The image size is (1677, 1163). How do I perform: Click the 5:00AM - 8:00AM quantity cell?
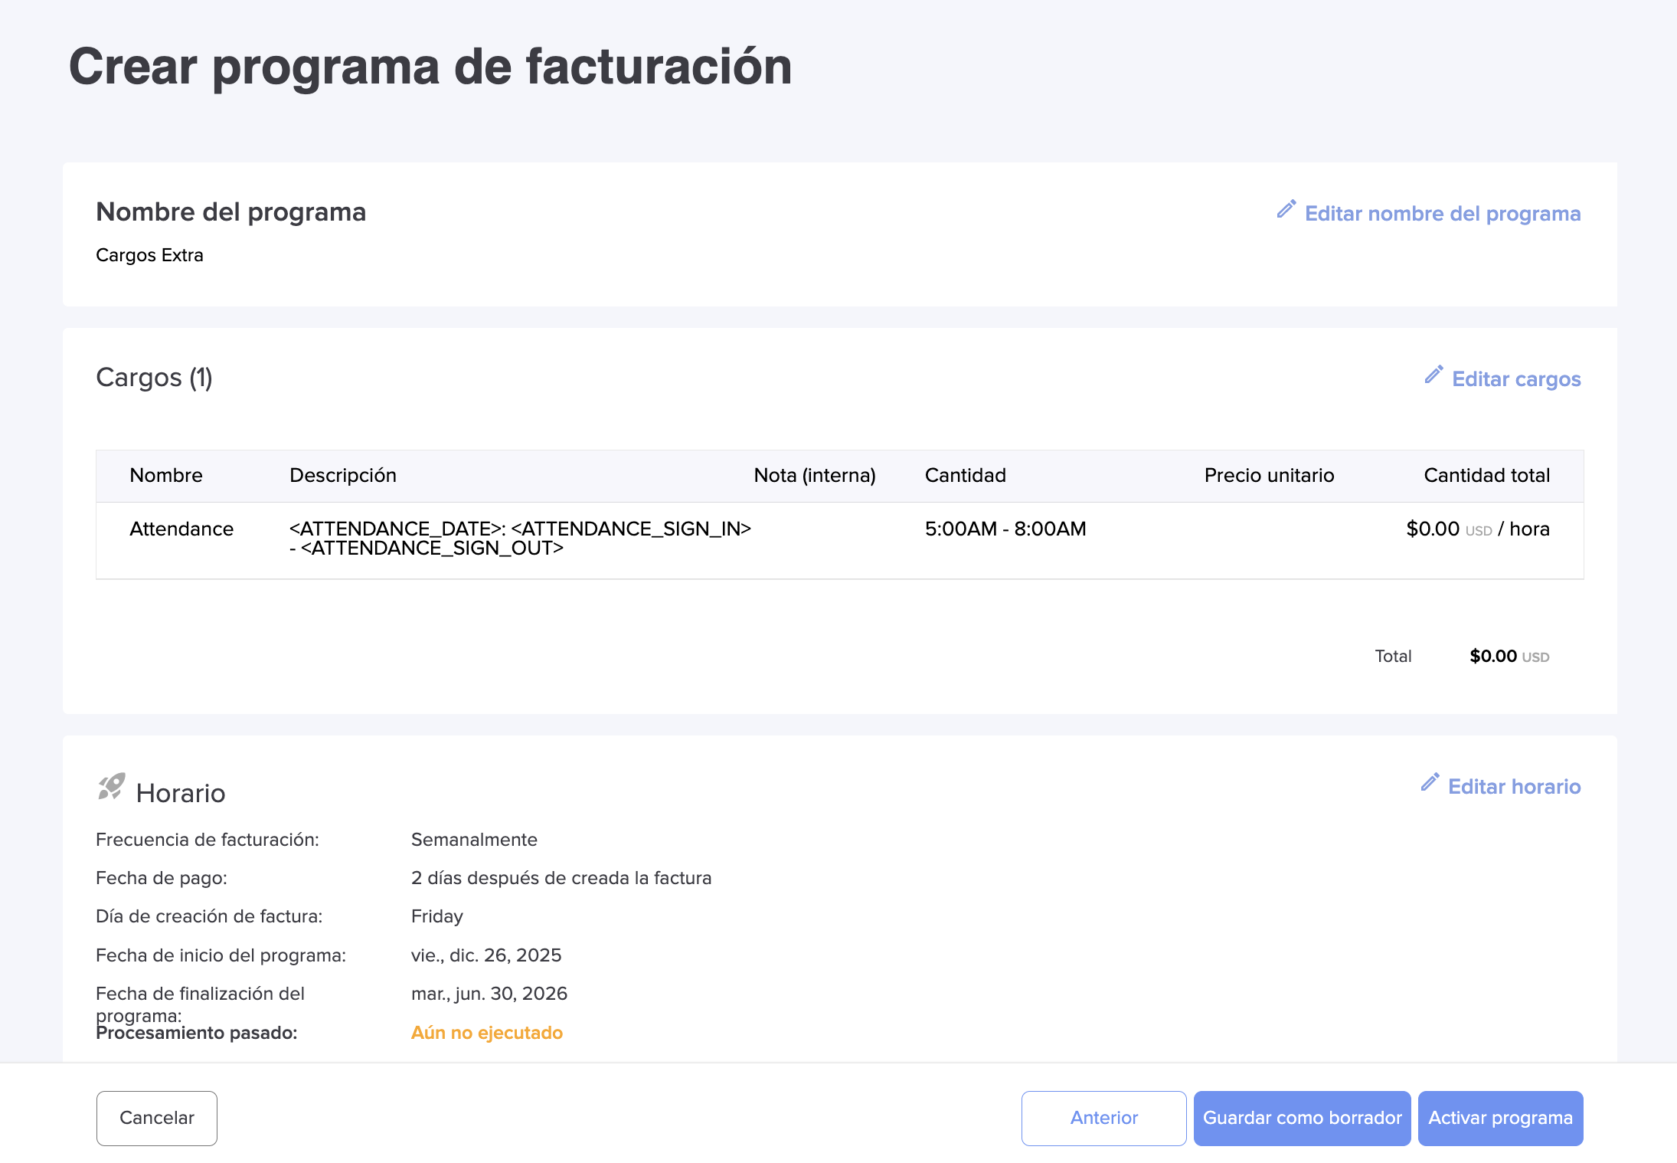pyautogui.click(x=1005, y=529)
